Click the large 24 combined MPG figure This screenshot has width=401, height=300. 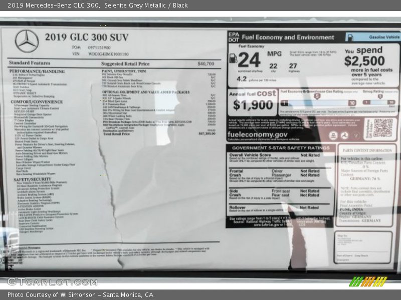(249, 60)
